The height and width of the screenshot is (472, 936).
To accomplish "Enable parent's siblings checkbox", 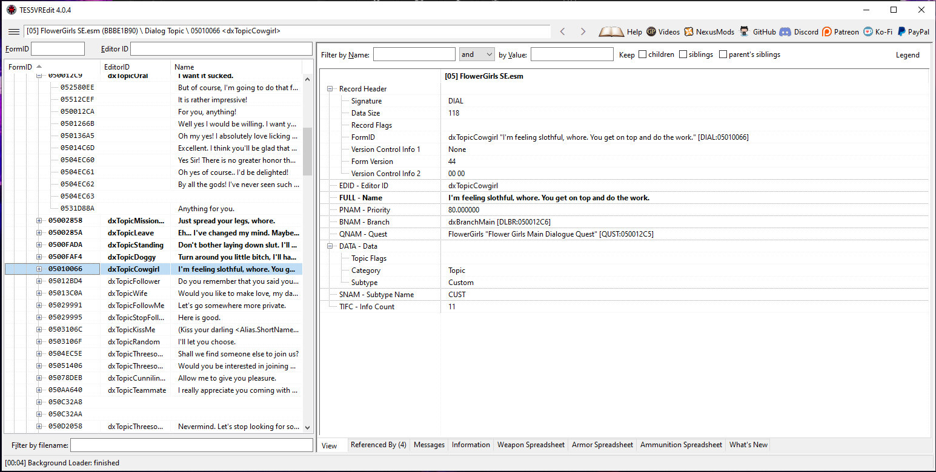I will [x=723, y=54].
